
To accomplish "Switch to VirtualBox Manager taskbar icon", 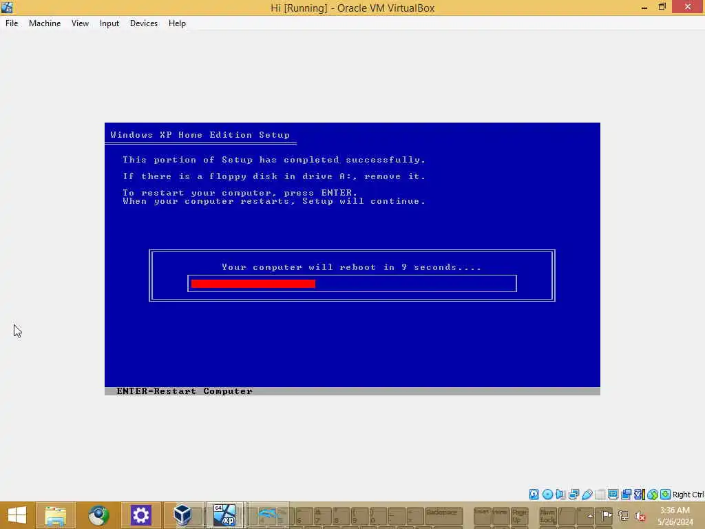I will coord(182,515).
